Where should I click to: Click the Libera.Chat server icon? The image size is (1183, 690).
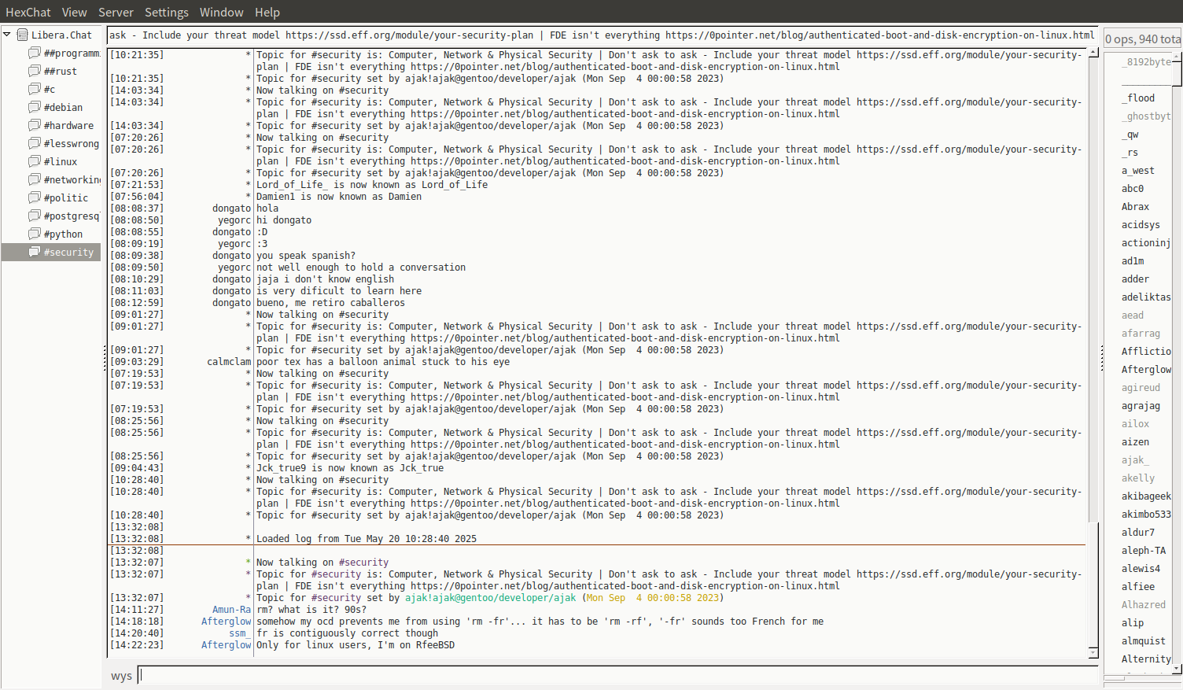coord(23,35)
